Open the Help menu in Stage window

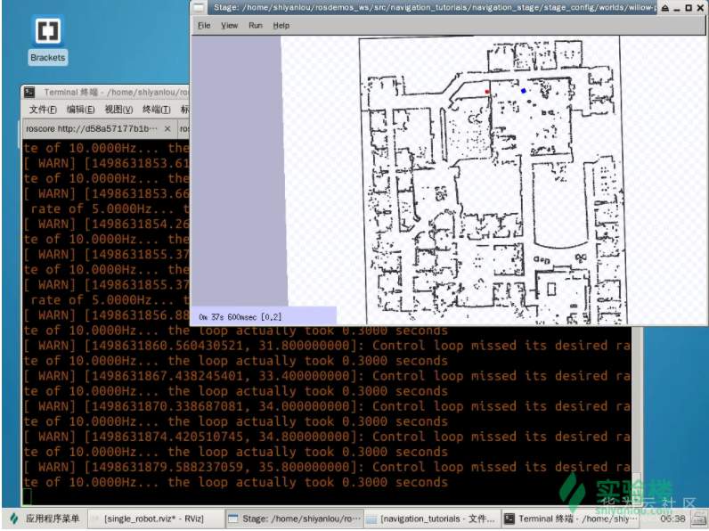tap(281, 26)
